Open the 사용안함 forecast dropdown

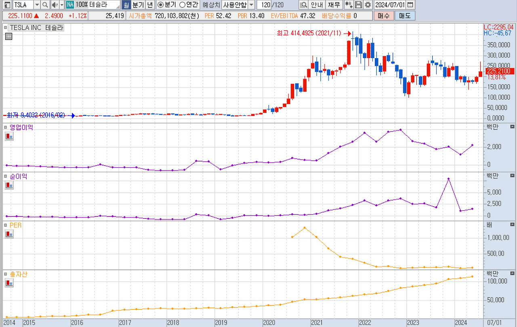pyautogui.click(x=251, y=5)
